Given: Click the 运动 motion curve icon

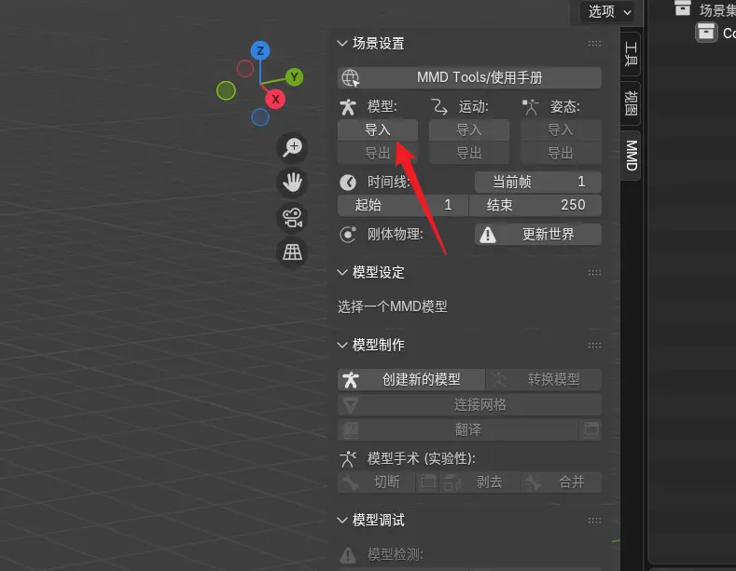Looking at the screenshot, I should (x=439, y=107).
